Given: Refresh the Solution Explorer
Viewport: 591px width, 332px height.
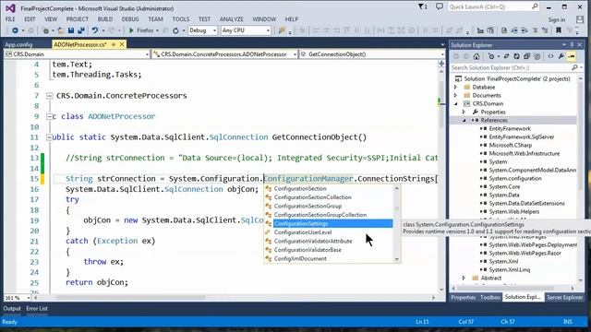Looking at the screenshot, I should tap(516, 56).
